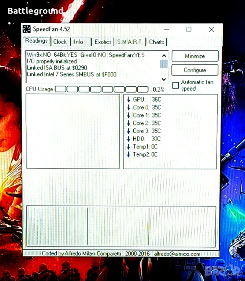The width and height of the screenshot is (245, 281).
Task: Select the Core 0 35C reading
Action: (147, 107)
